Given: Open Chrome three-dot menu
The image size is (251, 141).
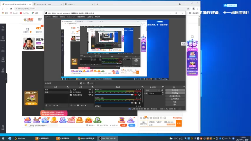Looking at the screenshot, I should (198, 9).
